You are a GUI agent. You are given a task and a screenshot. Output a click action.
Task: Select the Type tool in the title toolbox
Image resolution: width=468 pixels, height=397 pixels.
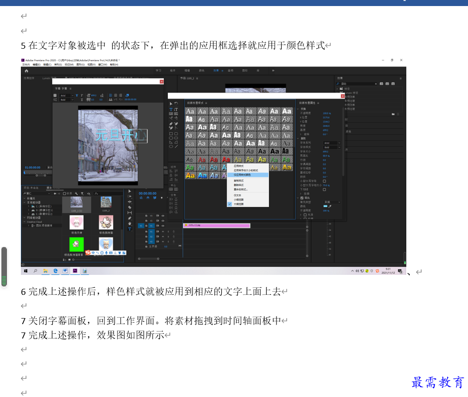[171, 109]
